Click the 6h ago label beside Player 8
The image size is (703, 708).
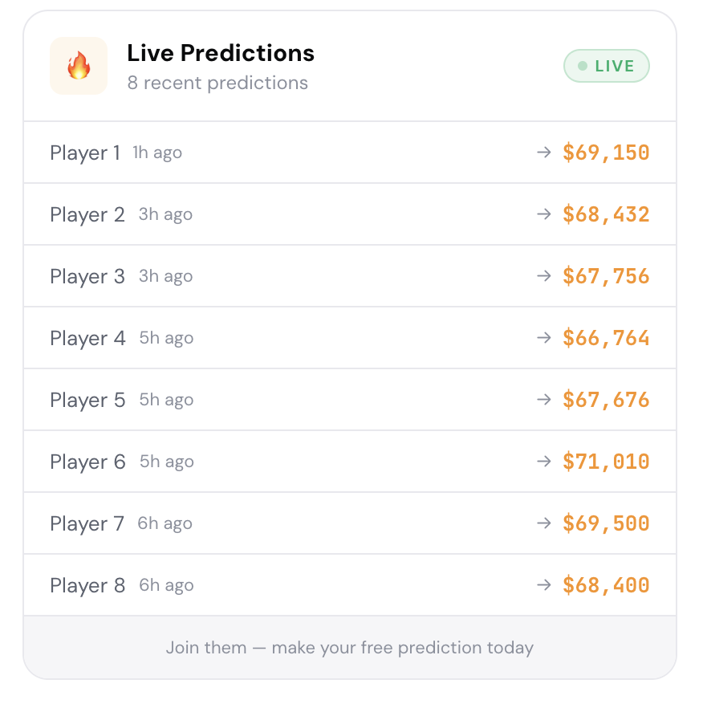[166, 585]
